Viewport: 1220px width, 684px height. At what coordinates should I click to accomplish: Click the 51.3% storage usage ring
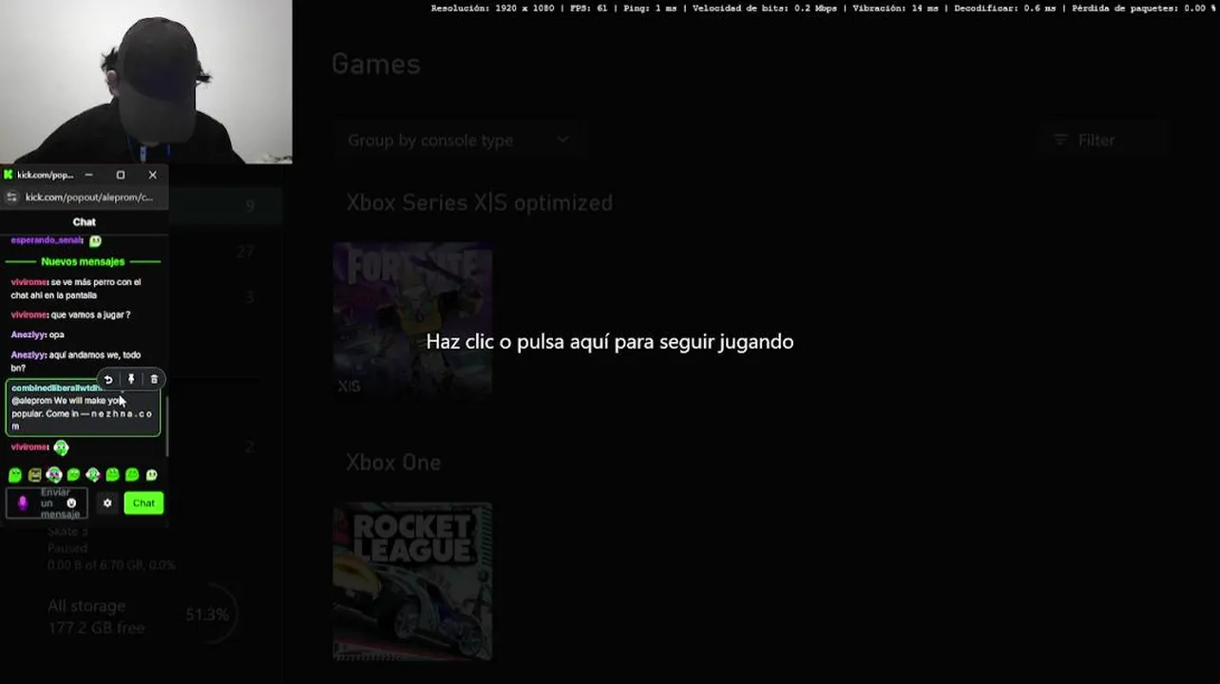point(207,615)
